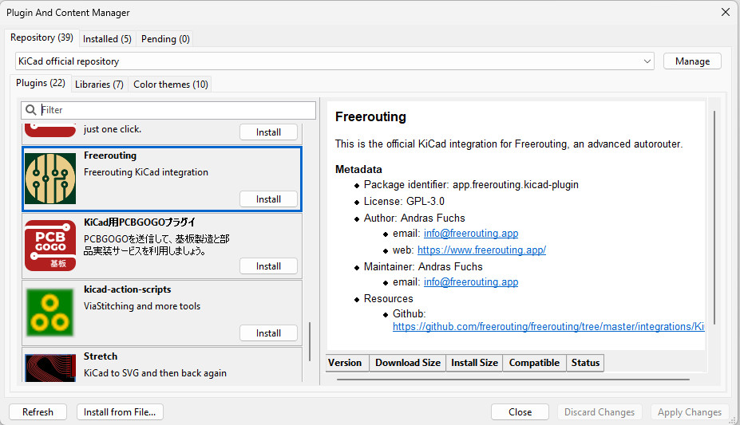Open the https://www.freerouting.app/ web link

[482, 250]
